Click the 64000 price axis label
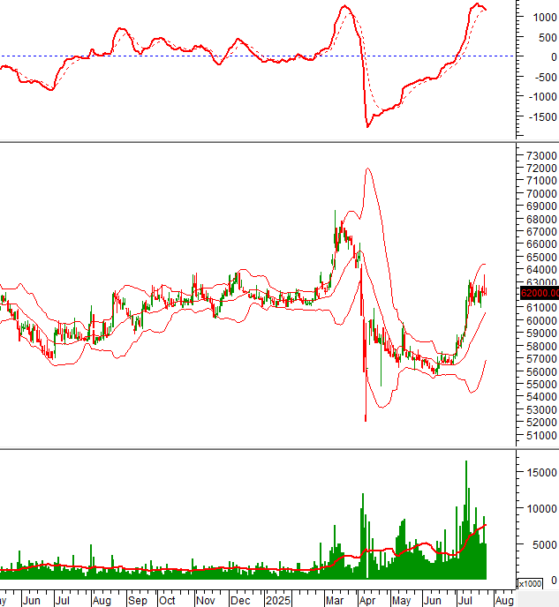This screenshot has height=607, width=559. pyautogui.click(x=541, y=269)
